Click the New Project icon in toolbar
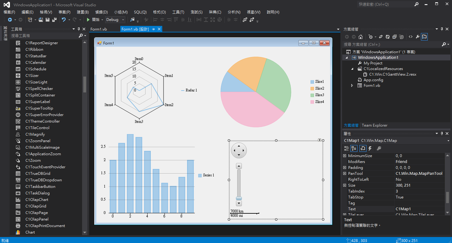This screenshot has width=452, height=243. click(30, 20)
